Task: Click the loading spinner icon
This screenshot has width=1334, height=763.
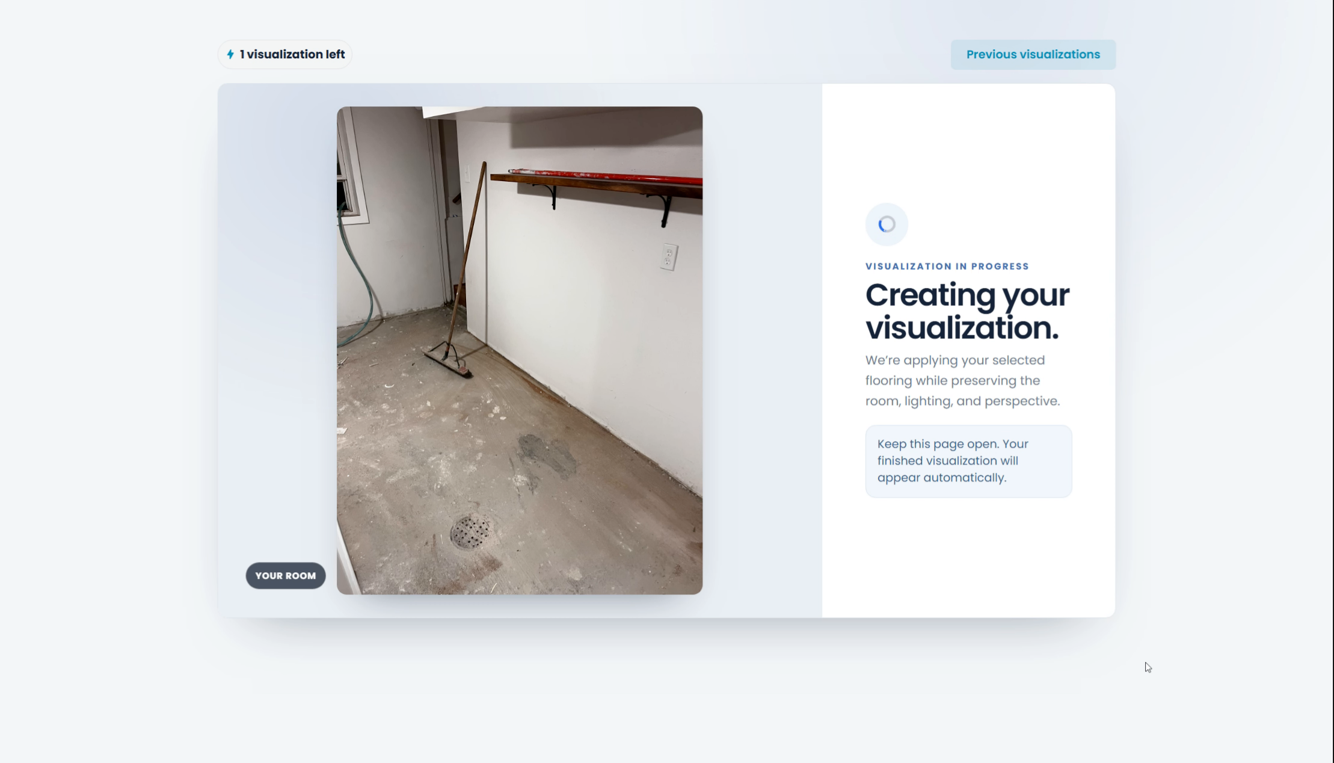Action: [x=887, y=224]
